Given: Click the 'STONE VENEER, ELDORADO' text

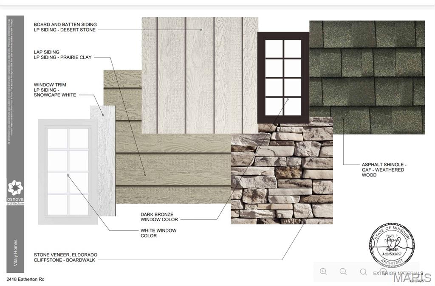Looking at the screenshot, I should 65,255.
